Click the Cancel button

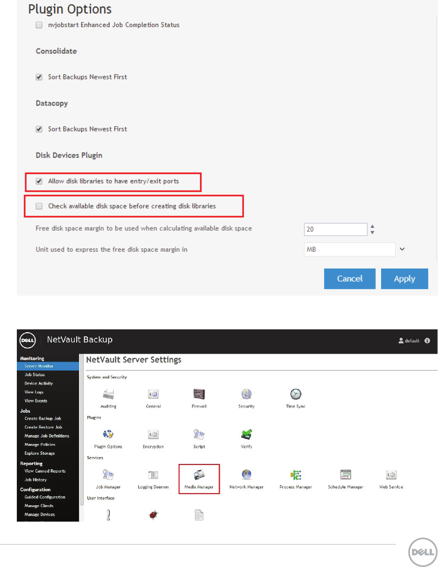click(350, 278)
